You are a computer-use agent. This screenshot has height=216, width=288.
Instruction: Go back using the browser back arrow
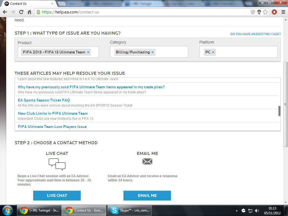point(5,12)
